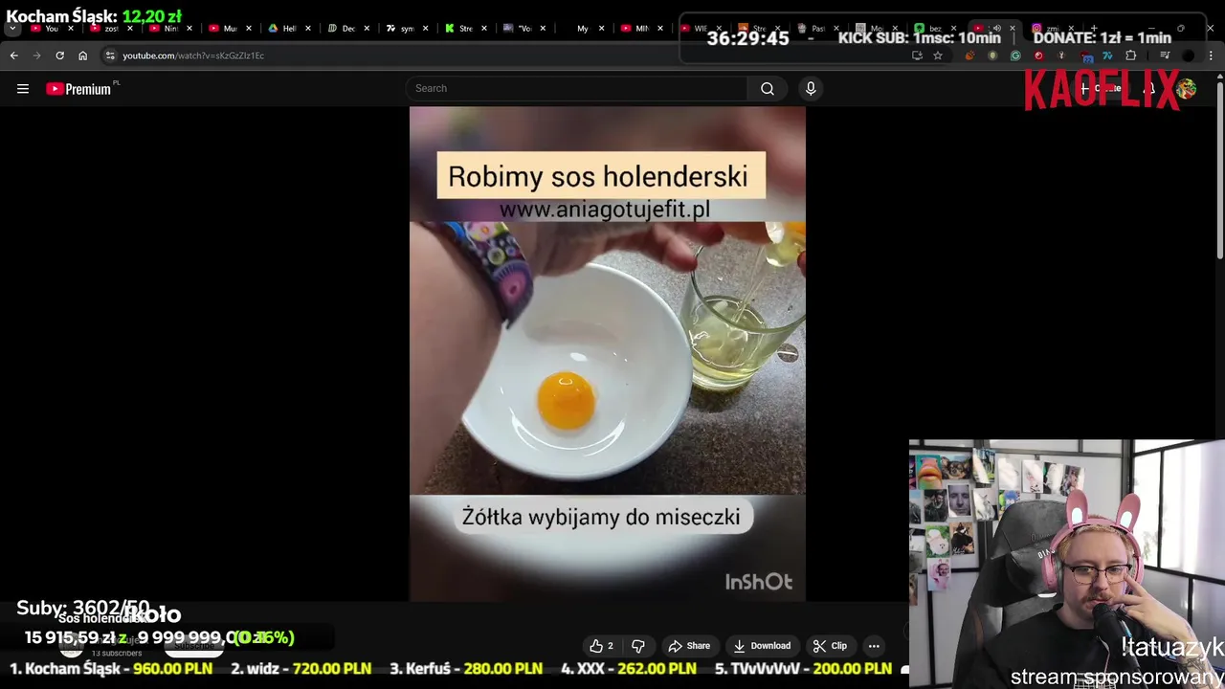The image size is (1225, 689).
Task: Click the Download button under video
Action: click(762, 646)
